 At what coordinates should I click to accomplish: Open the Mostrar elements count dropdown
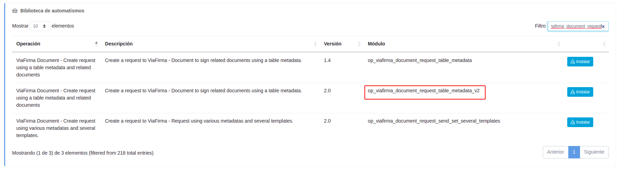40,26
